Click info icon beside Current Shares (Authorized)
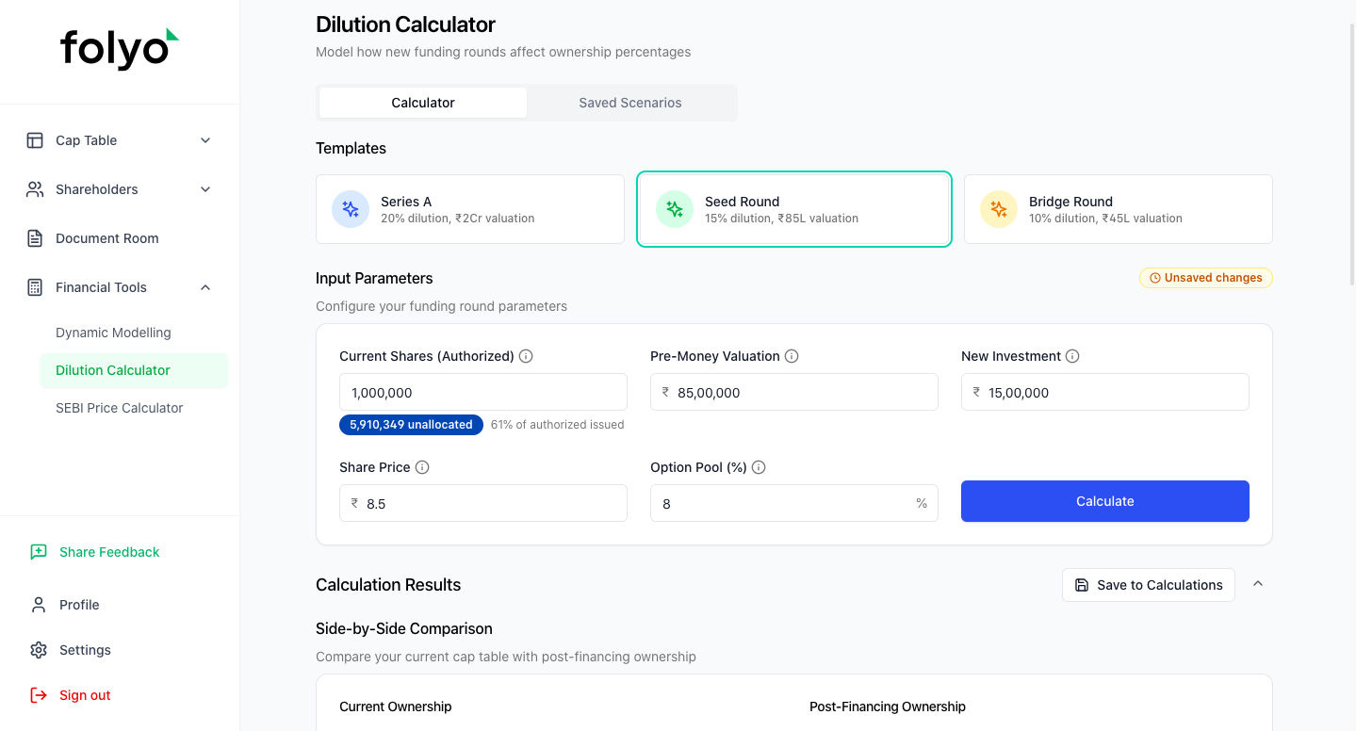The width and height of the screenshot is (1356, 731). click(x=526, y=356)
